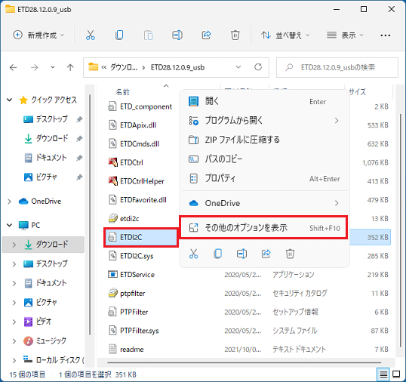Image resolution: width=406 pixels, height=382 pixels.
Task: Select the readme text document
Action: click(x=132, y=349)
